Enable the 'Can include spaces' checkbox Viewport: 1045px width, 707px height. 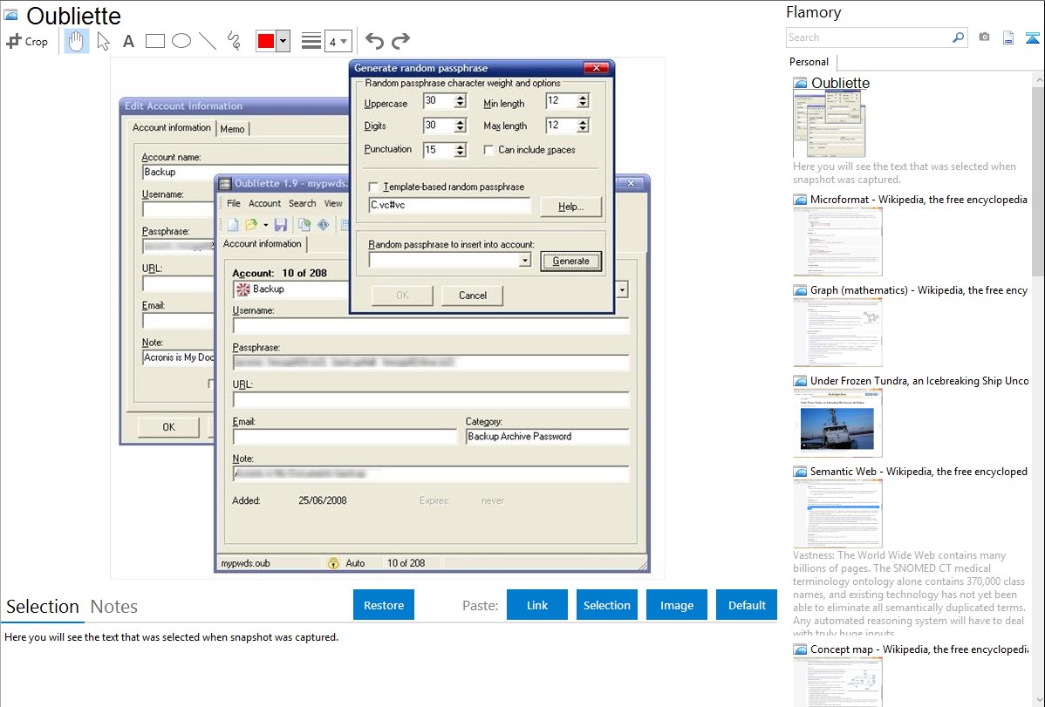489,150
